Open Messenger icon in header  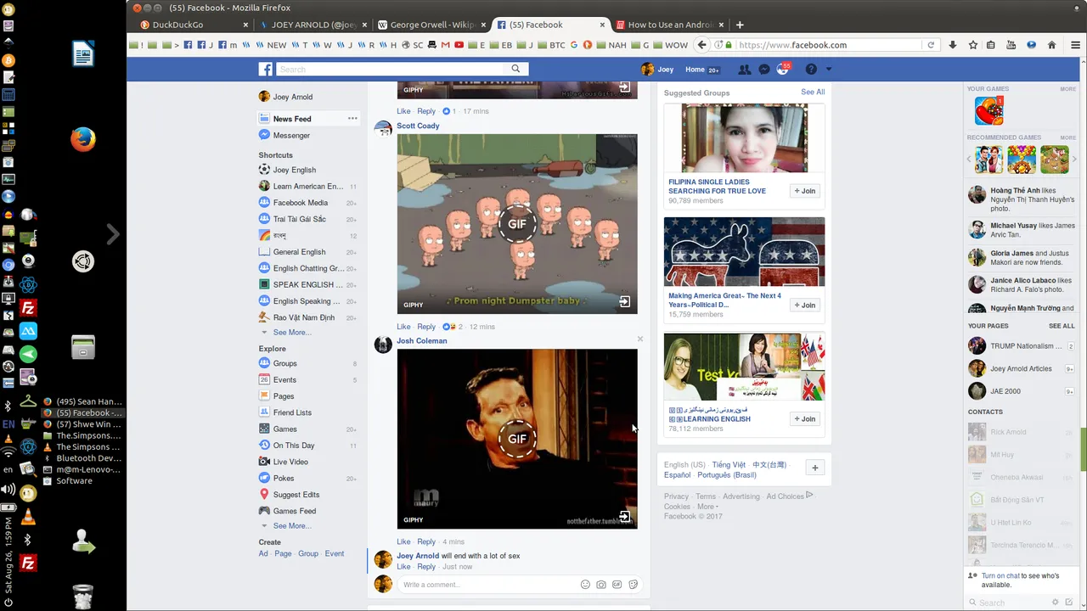(x=764, y=70)
